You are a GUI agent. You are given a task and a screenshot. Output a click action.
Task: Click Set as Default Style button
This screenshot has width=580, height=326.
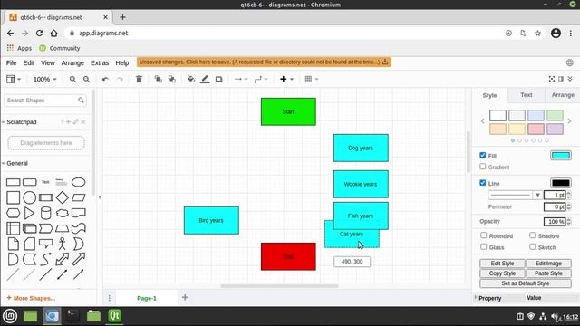click(x=526, y=283)
